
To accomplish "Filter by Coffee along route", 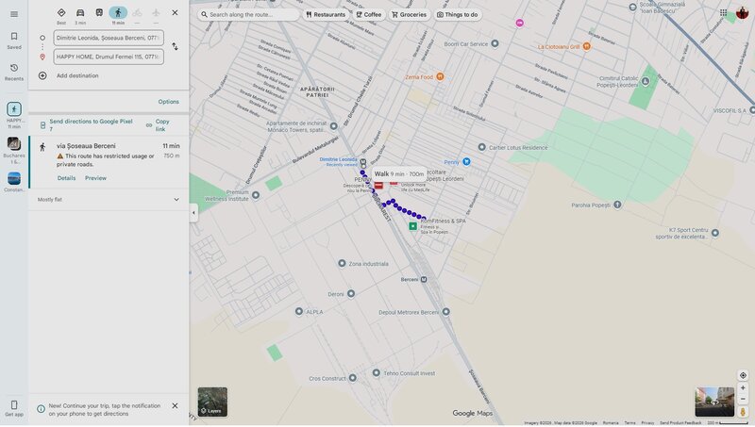I will [368, 14].
